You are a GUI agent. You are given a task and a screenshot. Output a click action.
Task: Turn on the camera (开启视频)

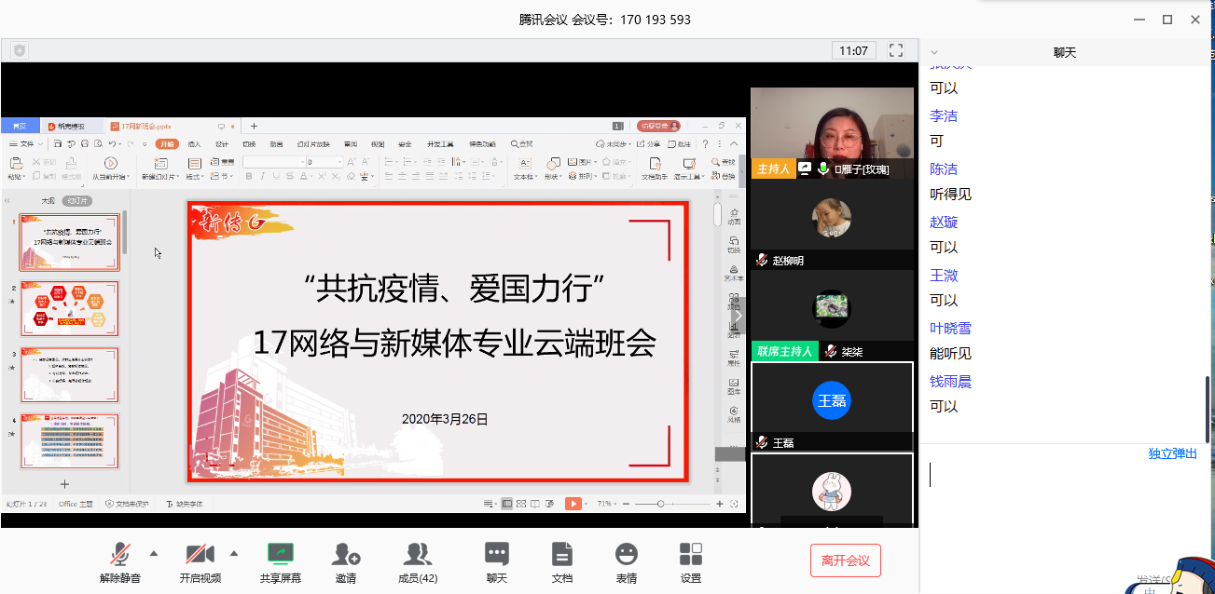(200, 556)
